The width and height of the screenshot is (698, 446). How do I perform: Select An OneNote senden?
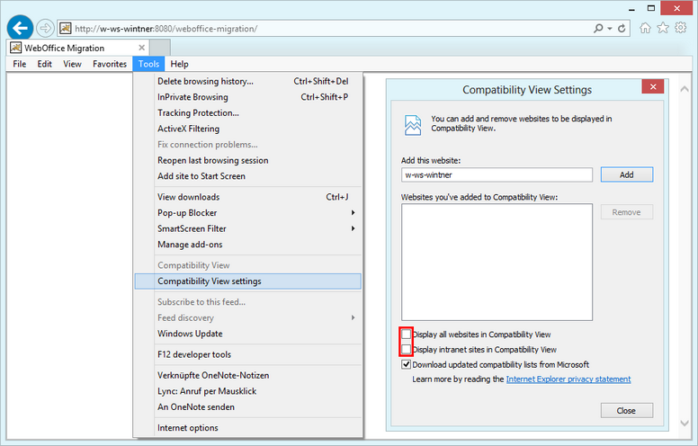[248, 407]
